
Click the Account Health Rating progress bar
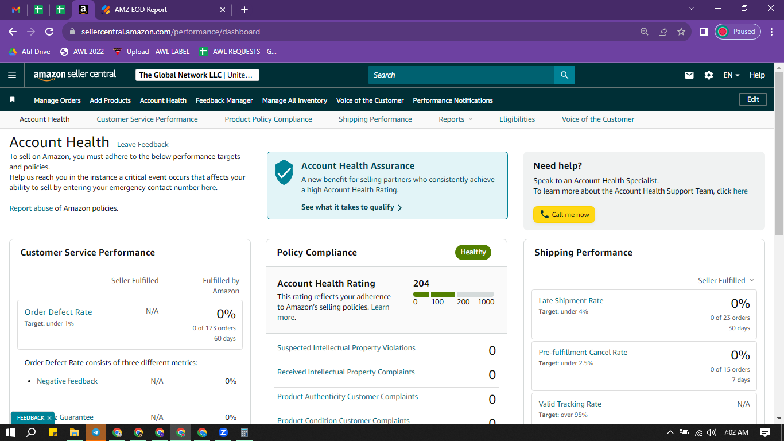(x=453, y=294)
